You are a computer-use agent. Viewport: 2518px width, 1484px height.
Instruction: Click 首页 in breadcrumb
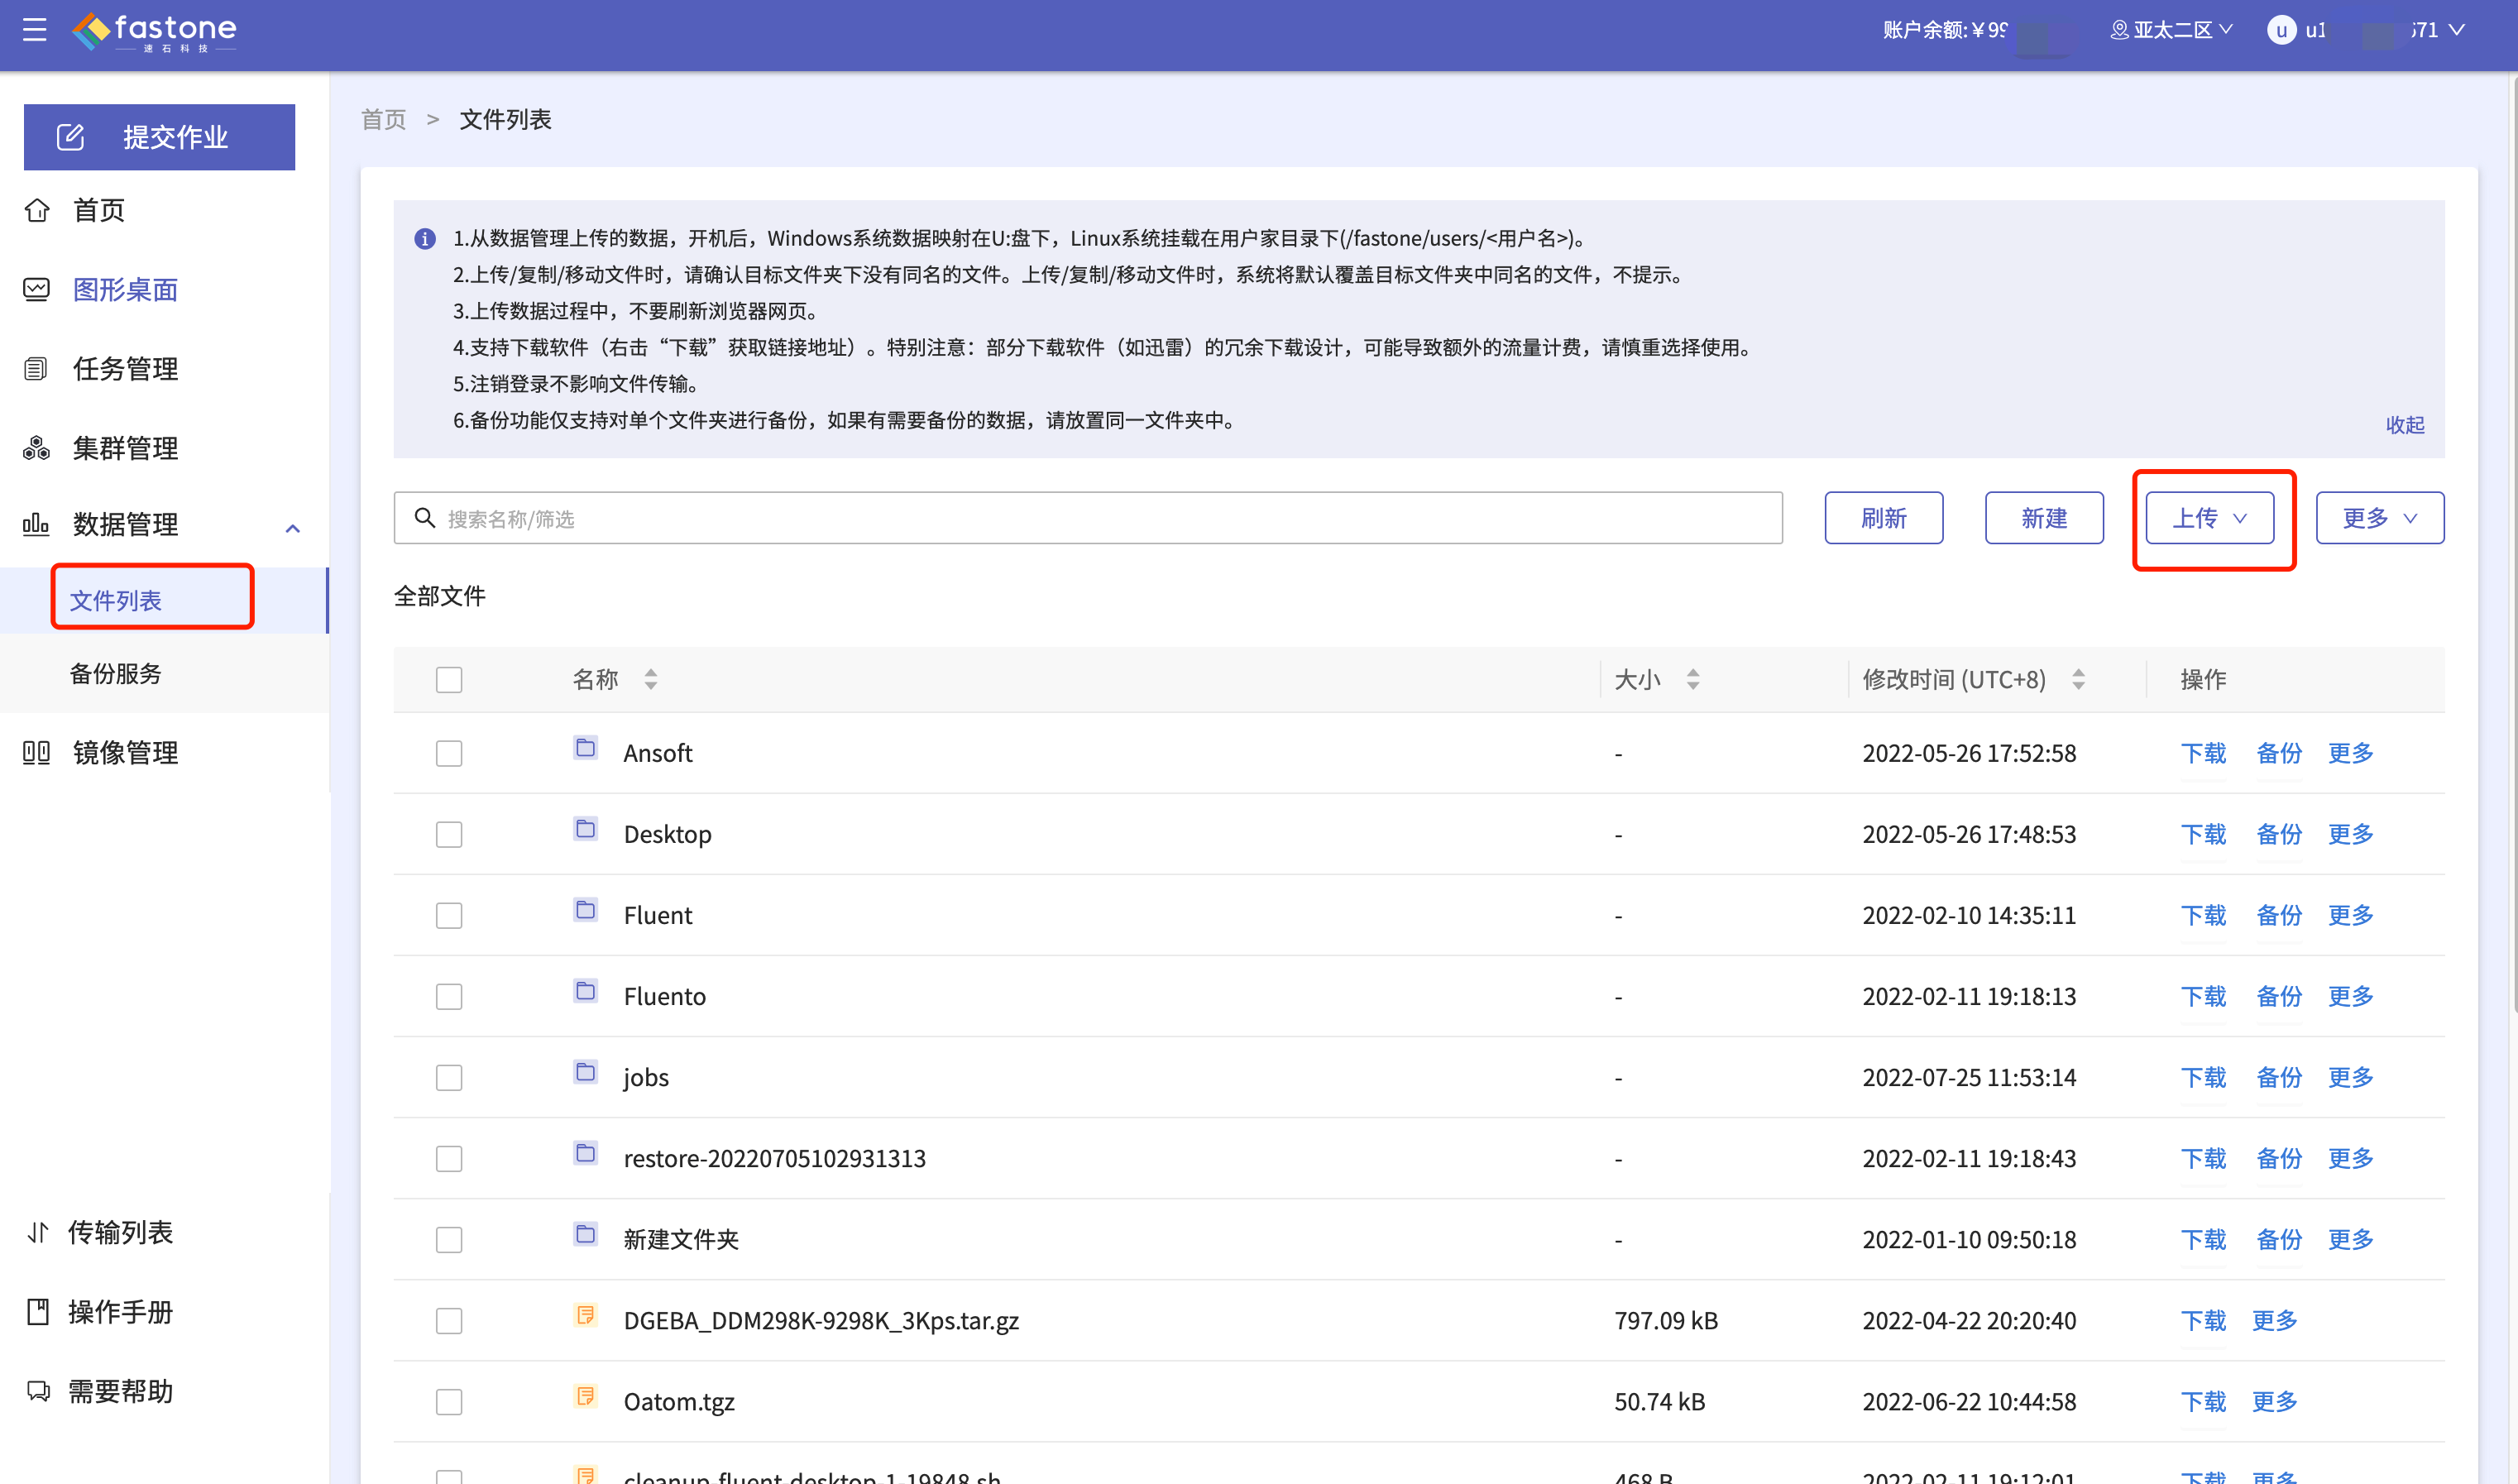[x=383, y=120]
